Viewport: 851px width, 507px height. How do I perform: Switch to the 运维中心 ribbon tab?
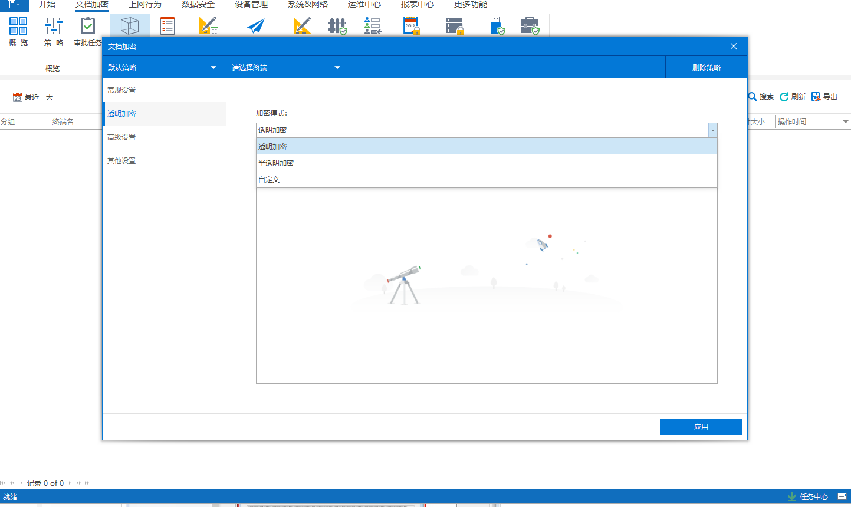coord(364,5)
